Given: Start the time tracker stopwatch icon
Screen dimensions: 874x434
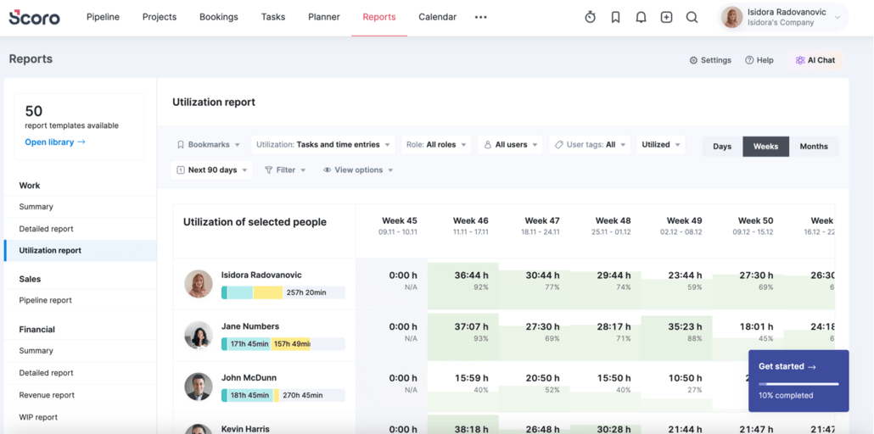Looking at the screenshot, I should pyautogui.click(x=591, y=17).
